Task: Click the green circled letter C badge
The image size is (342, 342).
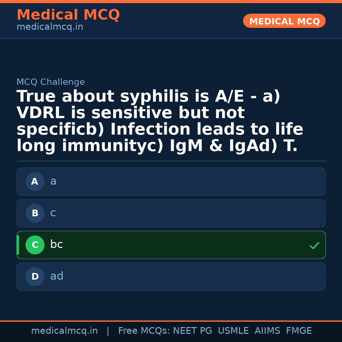Action: point(35,245)
